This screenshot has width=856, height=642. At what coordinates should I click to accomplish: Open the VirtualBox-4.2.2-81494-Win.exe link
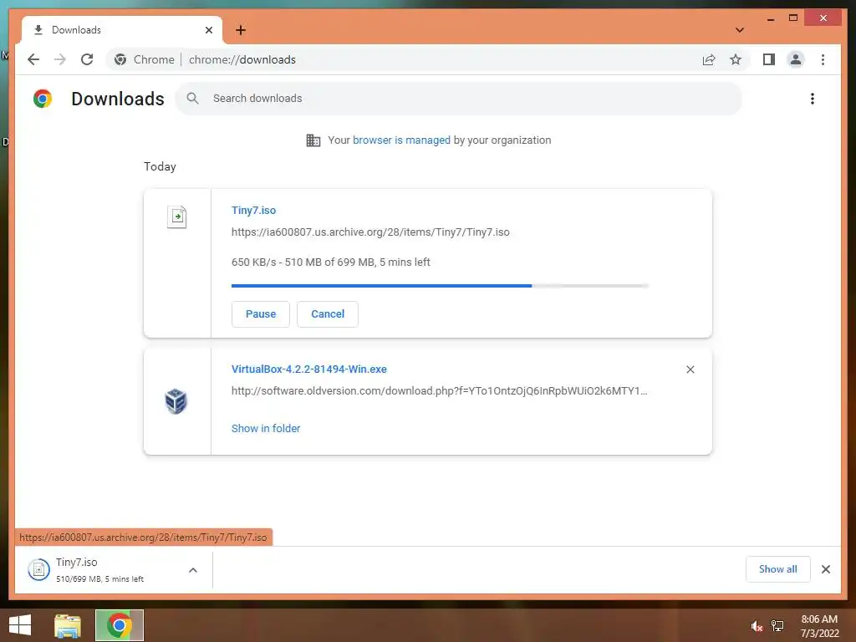309,369
